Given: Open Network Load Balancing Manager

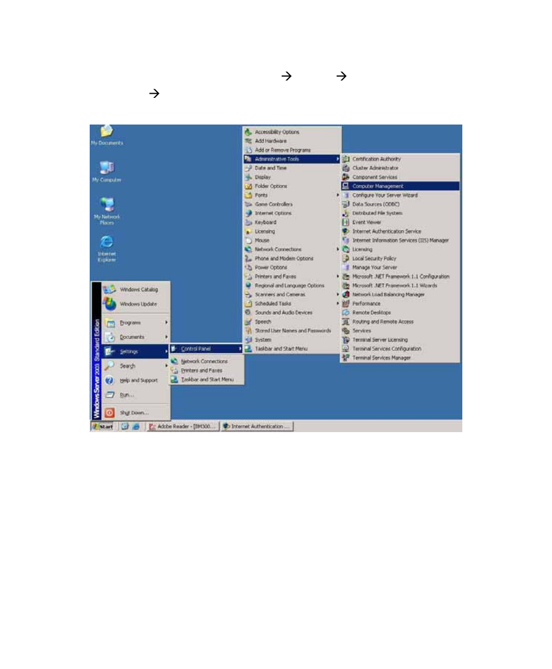Looking at the screenshot, I should [x=400, y=294].
